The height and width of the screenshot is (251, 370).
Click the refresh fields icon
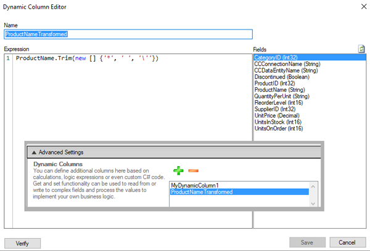tap(362, 49)
